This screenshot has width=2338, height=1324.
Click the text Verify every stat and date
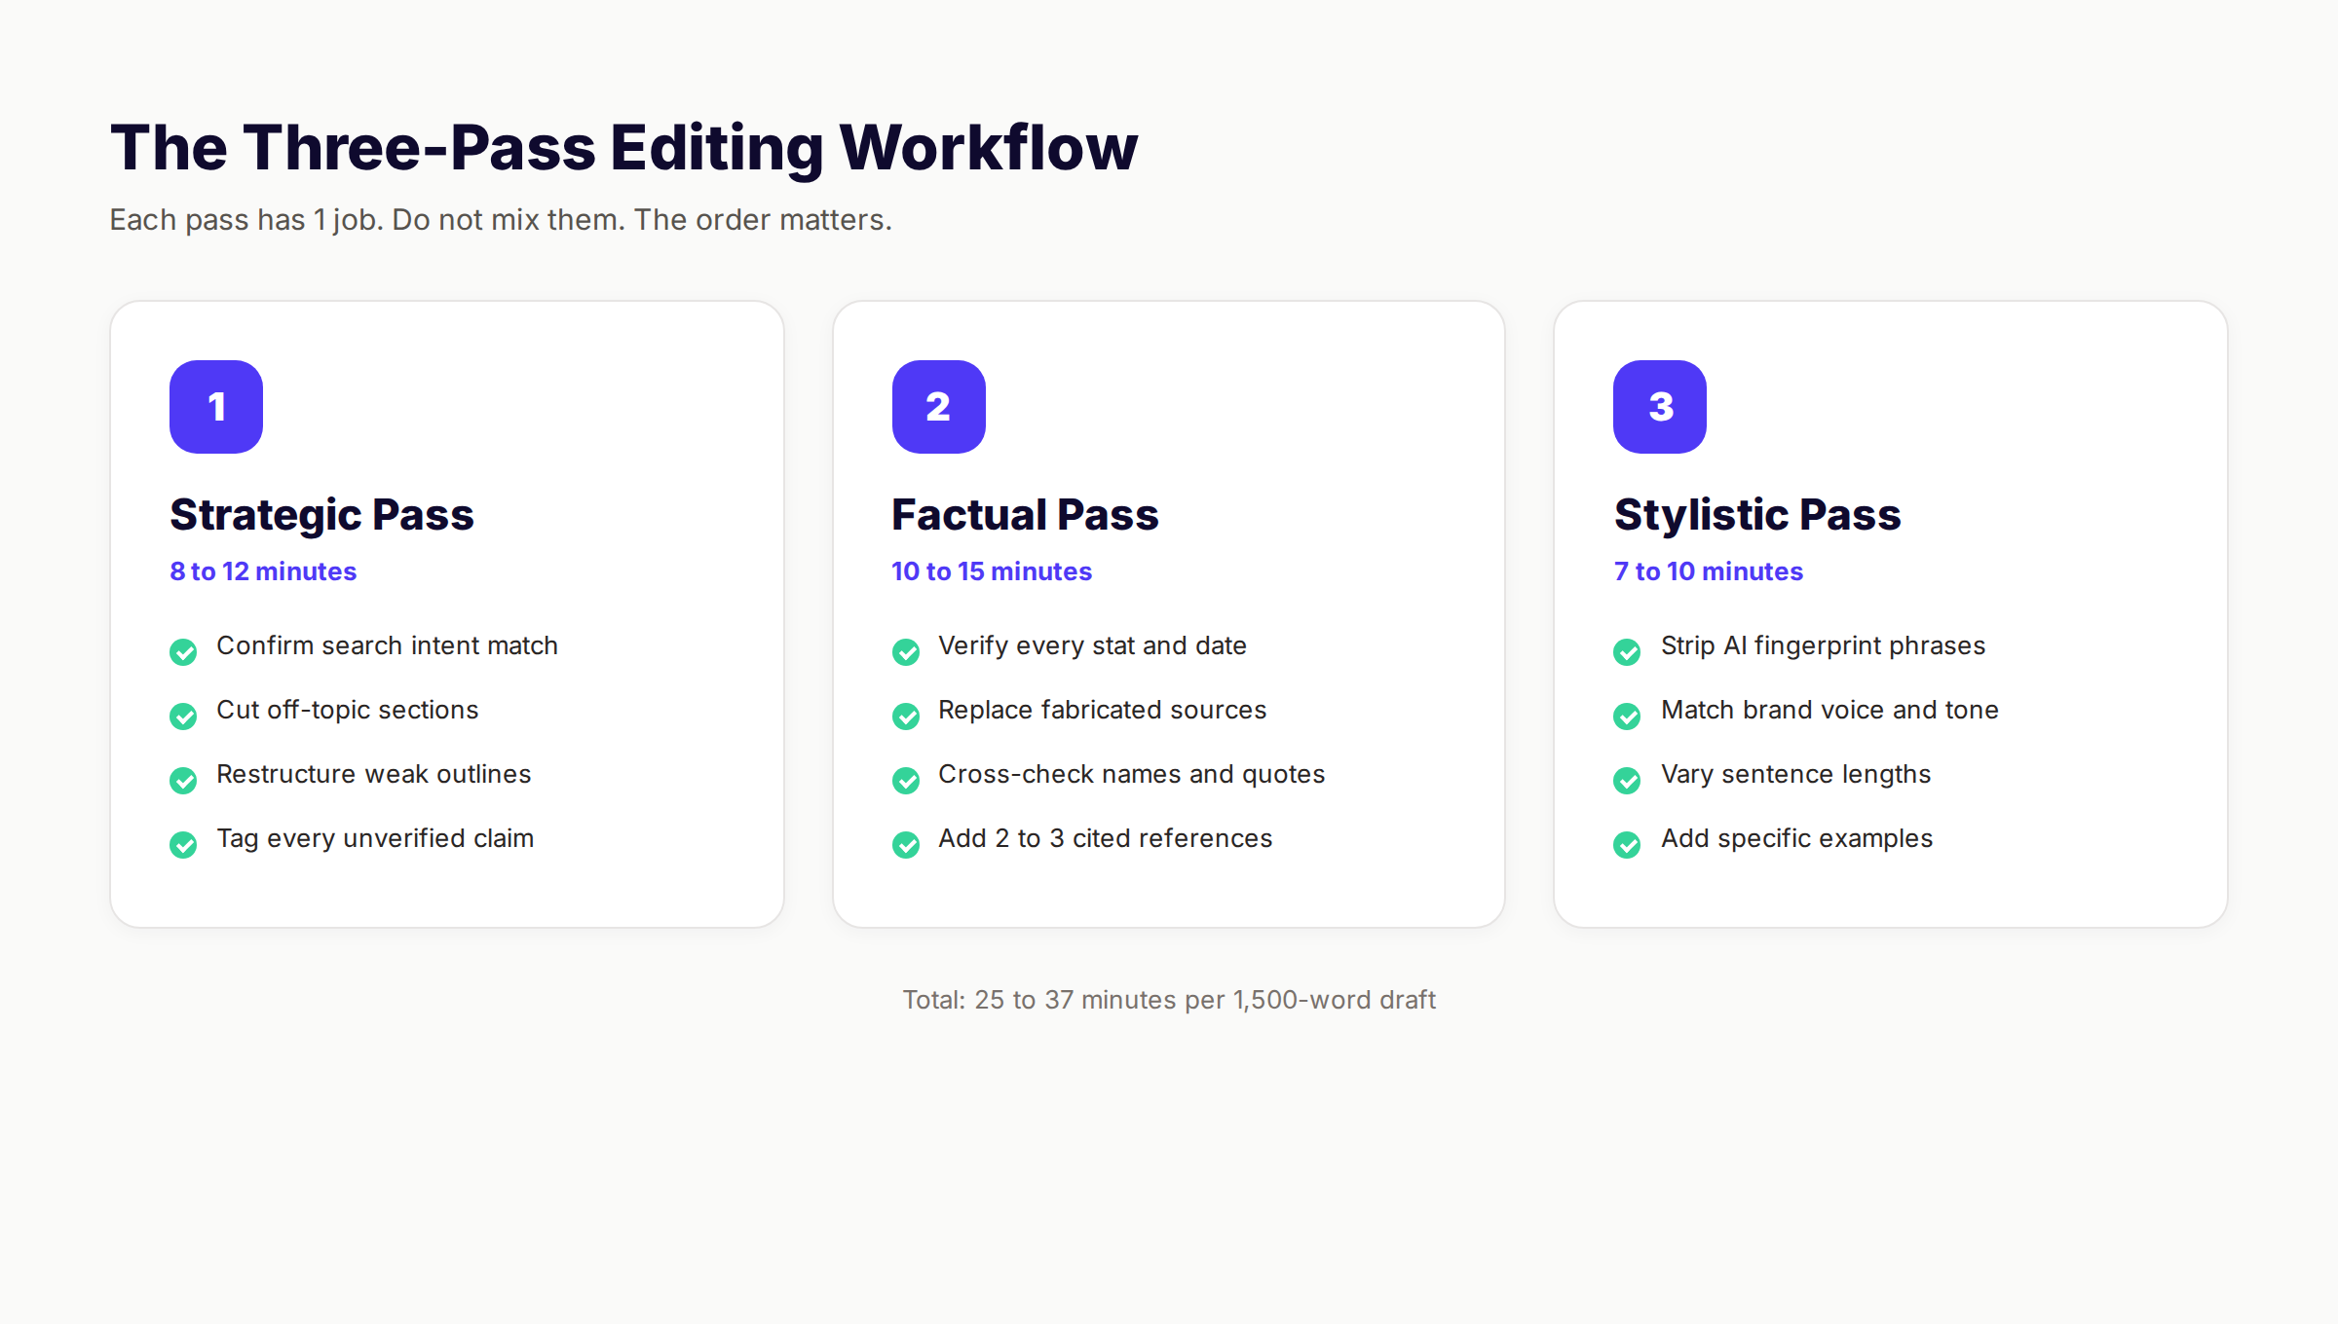(x=1092, y=645)
